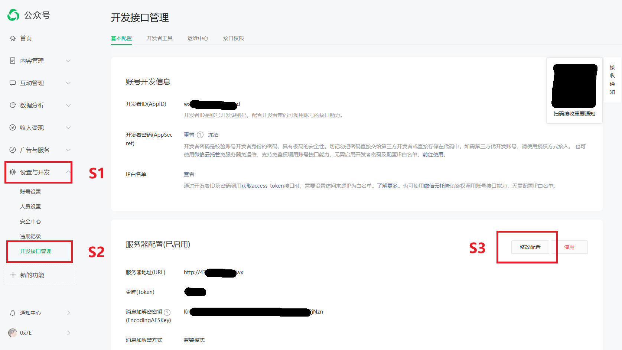
Task: Click the 互动管理 chat bubble icon
Action: [x=13, y=83]
